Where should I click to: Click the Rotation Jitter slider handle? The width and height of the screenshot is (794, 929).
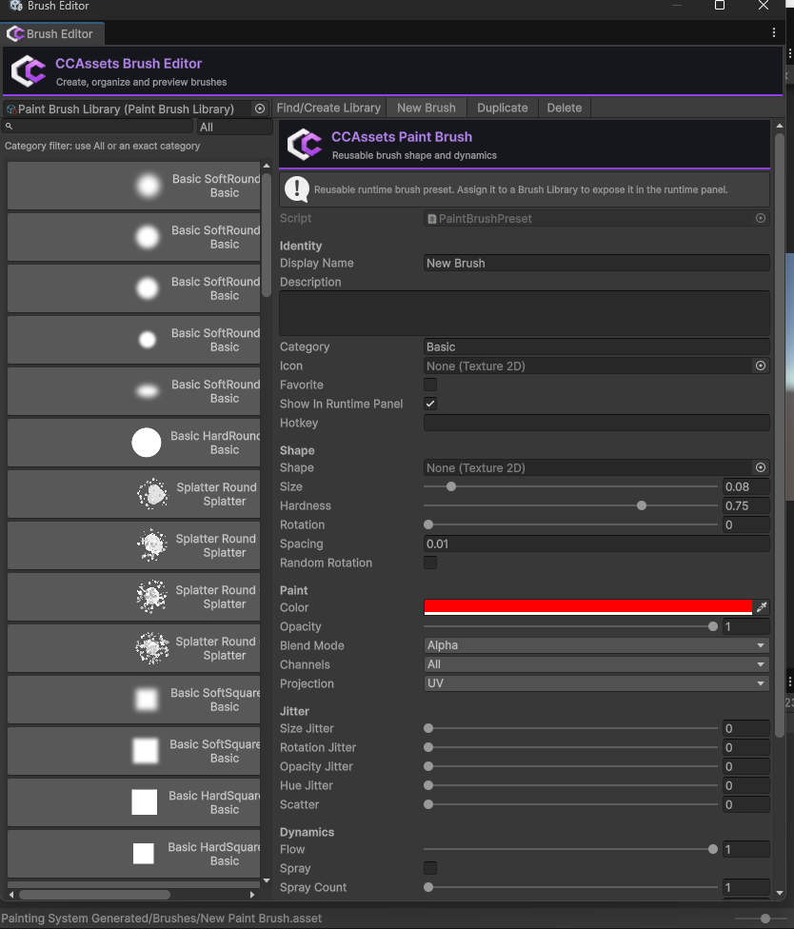click(x=428, y=747)
